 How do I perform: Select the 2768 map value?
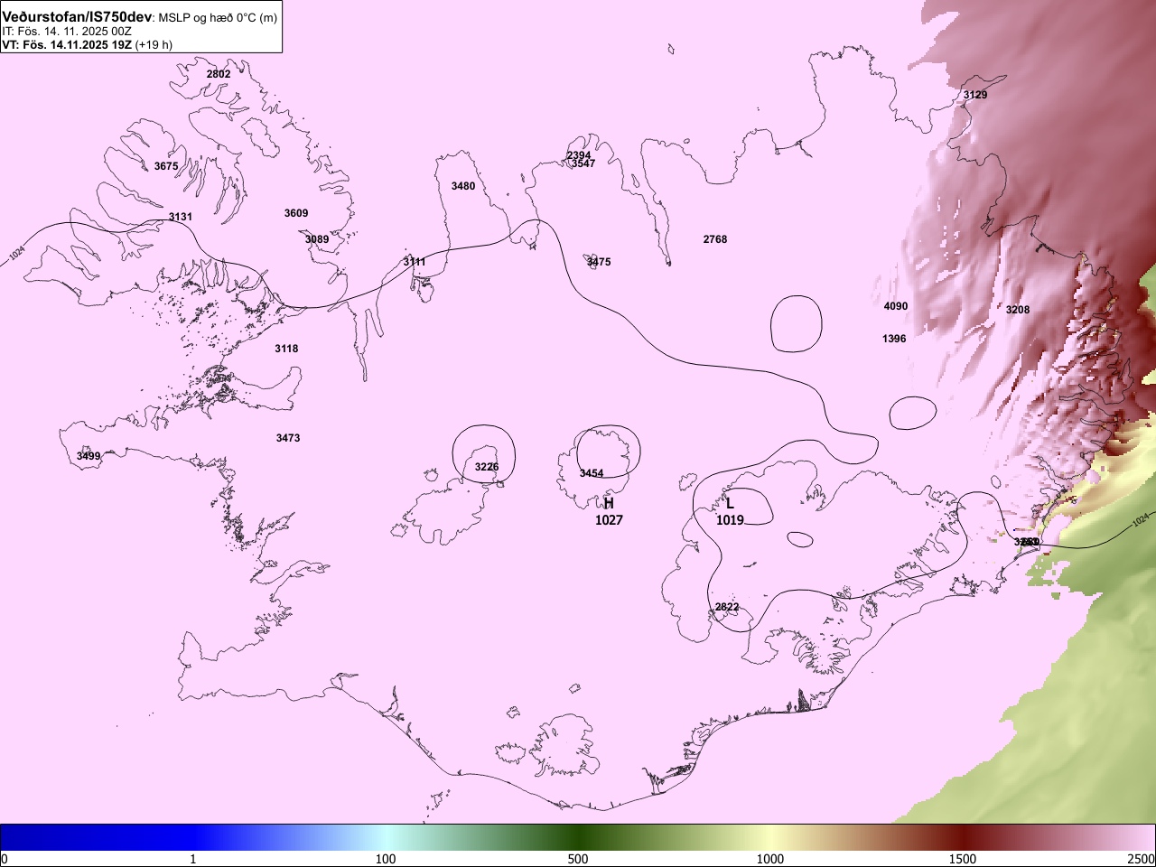pos(715,239)
